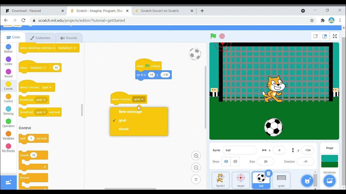346x194 pixels.
Task: Open the Variables block category
Action: (8, 136)
